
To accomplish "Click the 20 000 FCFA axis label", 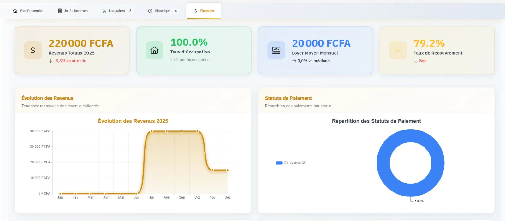I will point(40,162).
